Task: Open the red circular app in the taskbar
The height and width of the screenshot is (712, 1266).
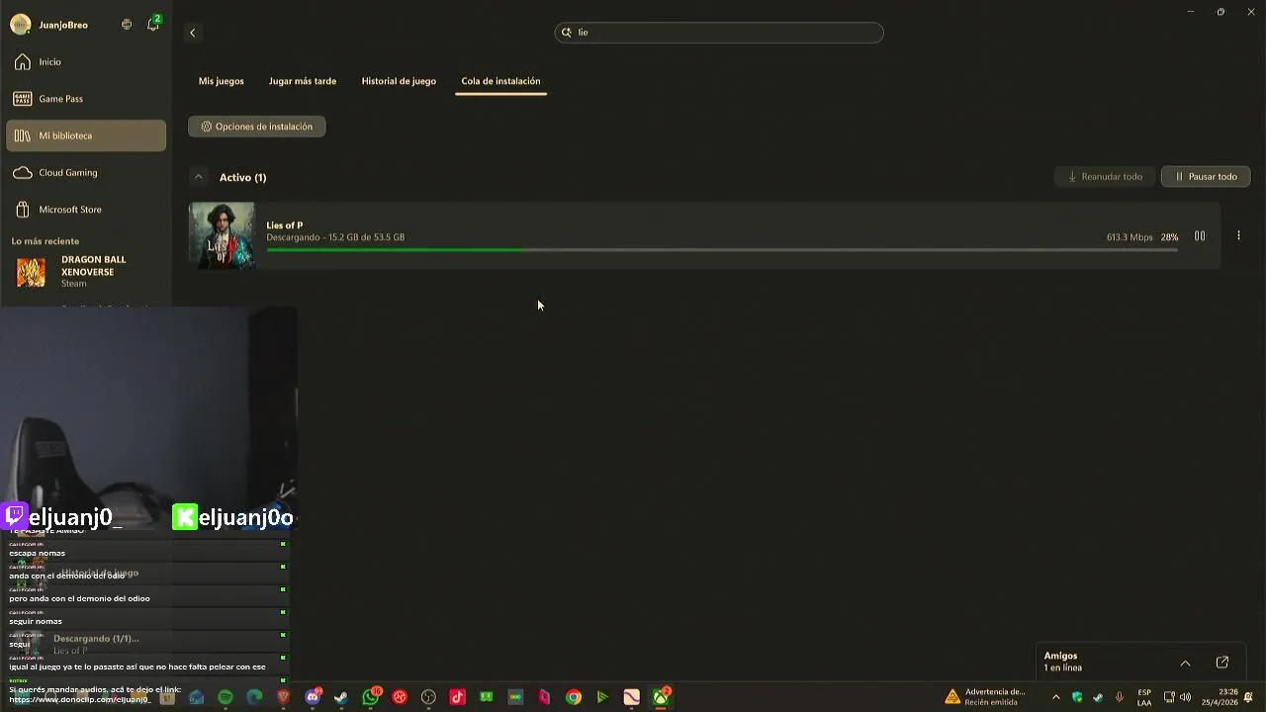Action: [400, 697]
